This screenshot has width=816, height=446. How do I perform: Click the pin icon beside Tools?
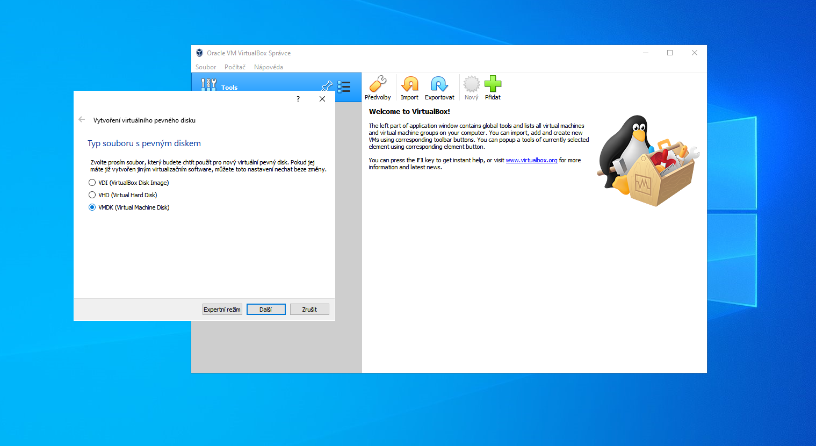(x=327, y=85)
